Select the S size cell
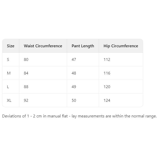Screen dimensions: 157x157 click(x=8, y=60)
